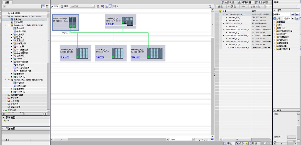The height and width of the screenshot is (145, 301).
Task: Expand HMI folder in hardware catalog
Action: 275,25
